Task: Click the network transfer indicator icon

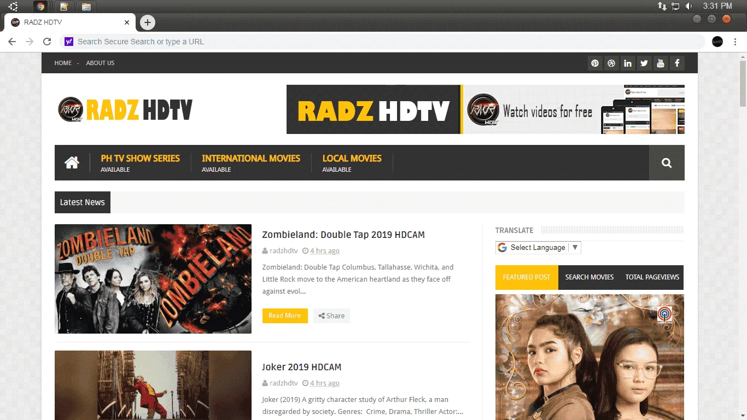Action: click(662, 6)
